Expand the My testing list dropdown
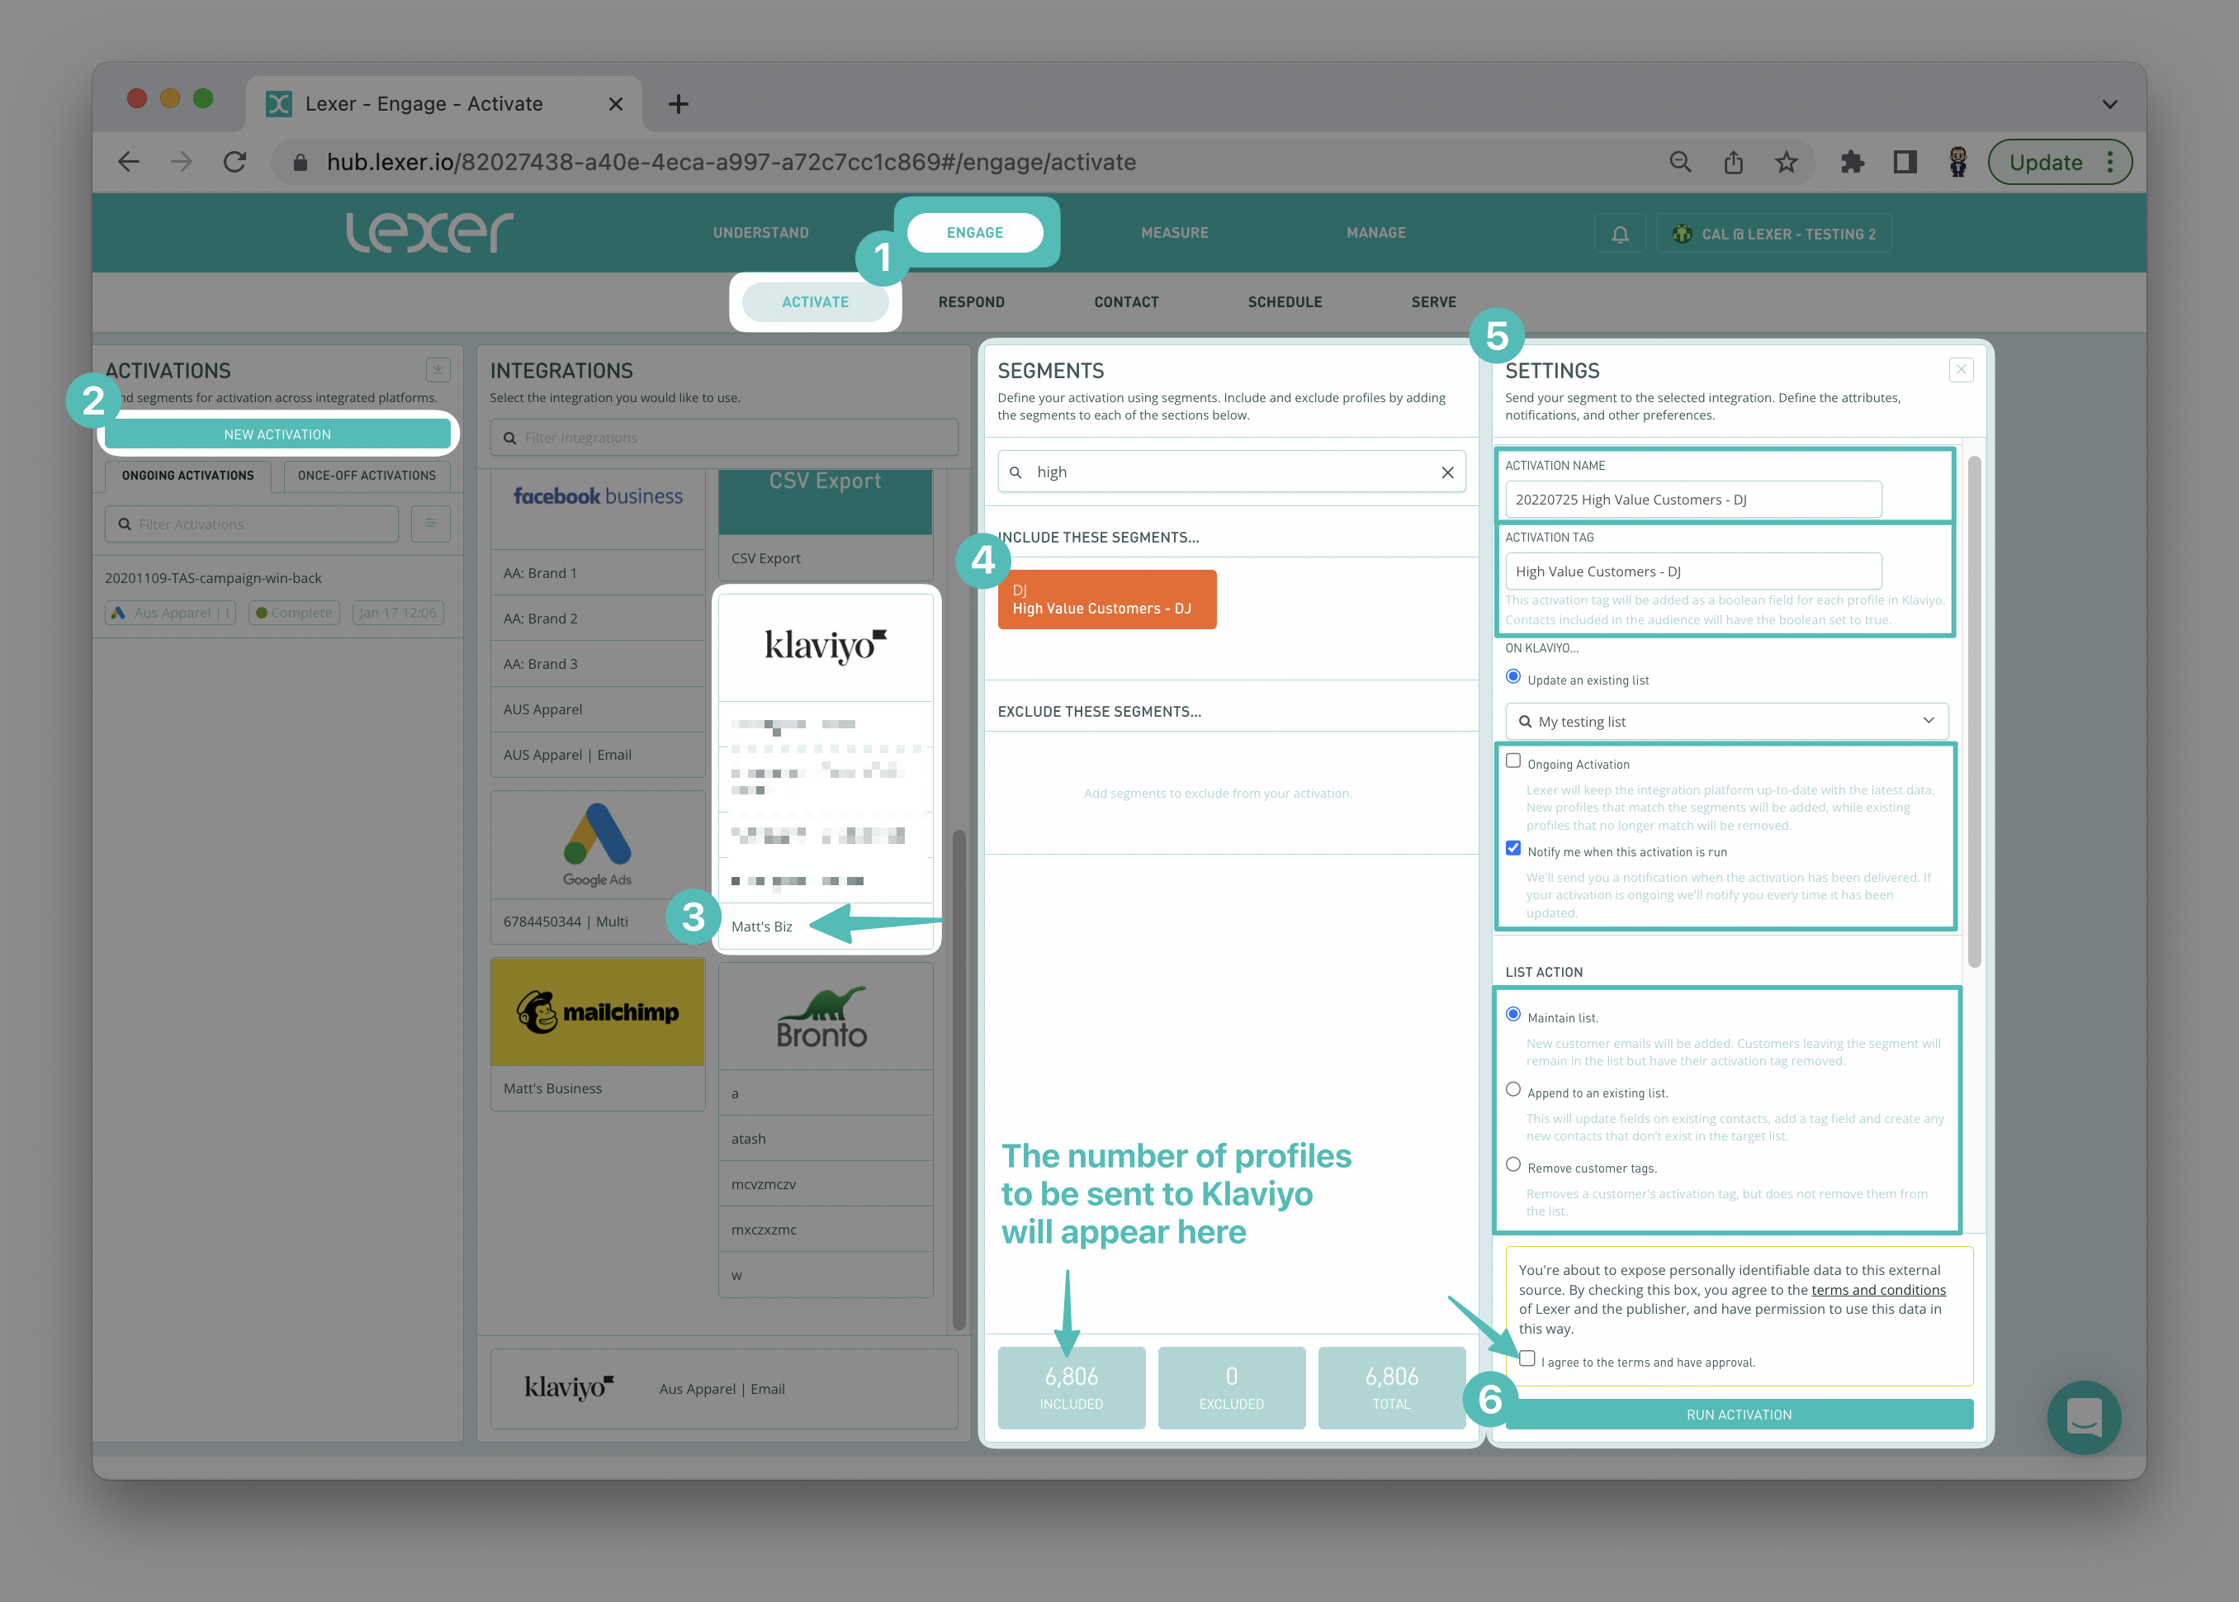The height and width of the screenshot is (1602, 2239). click(1929, 721)
